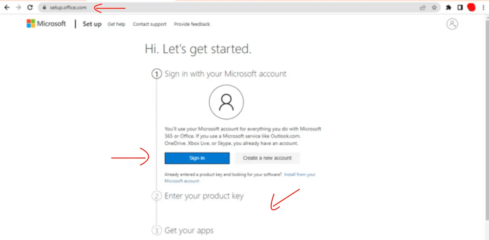Click Create a new account button
489x240 pixels.
tap(267, 158)
